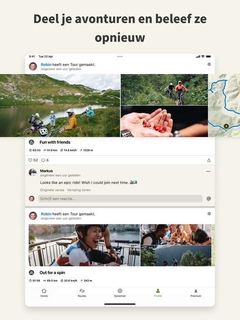Open options menu on Markus's comment
The width and height of the screenshot is (240, 320).
pyautogui.click(x=208, y=171)
